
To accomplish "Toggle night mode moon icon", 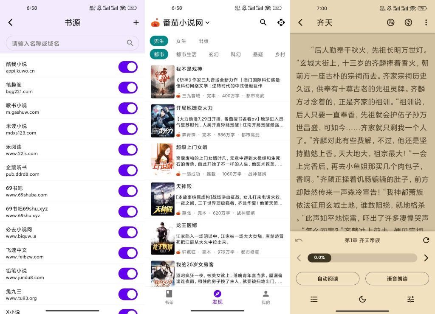I will tap(362, 299).
